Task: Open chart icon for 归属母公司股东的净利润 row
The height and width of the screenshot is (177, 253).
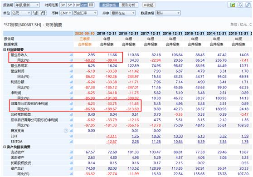Action: click(x=71, y=103)
